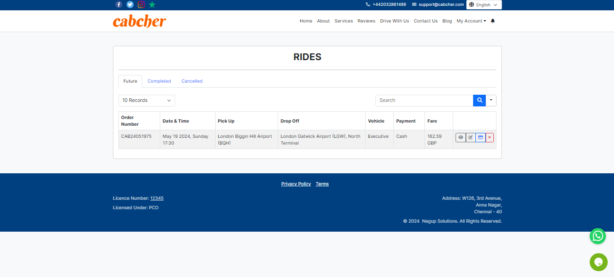View ride details with eye icon
This screenshot has width=614, height=277.
click(460, 137)
